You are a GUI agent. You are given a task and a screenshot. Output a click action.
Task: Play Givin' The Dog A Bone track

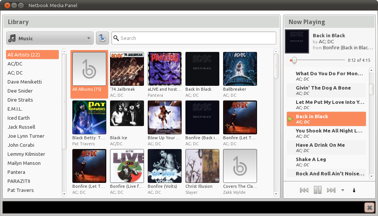(x=326, y=90)
